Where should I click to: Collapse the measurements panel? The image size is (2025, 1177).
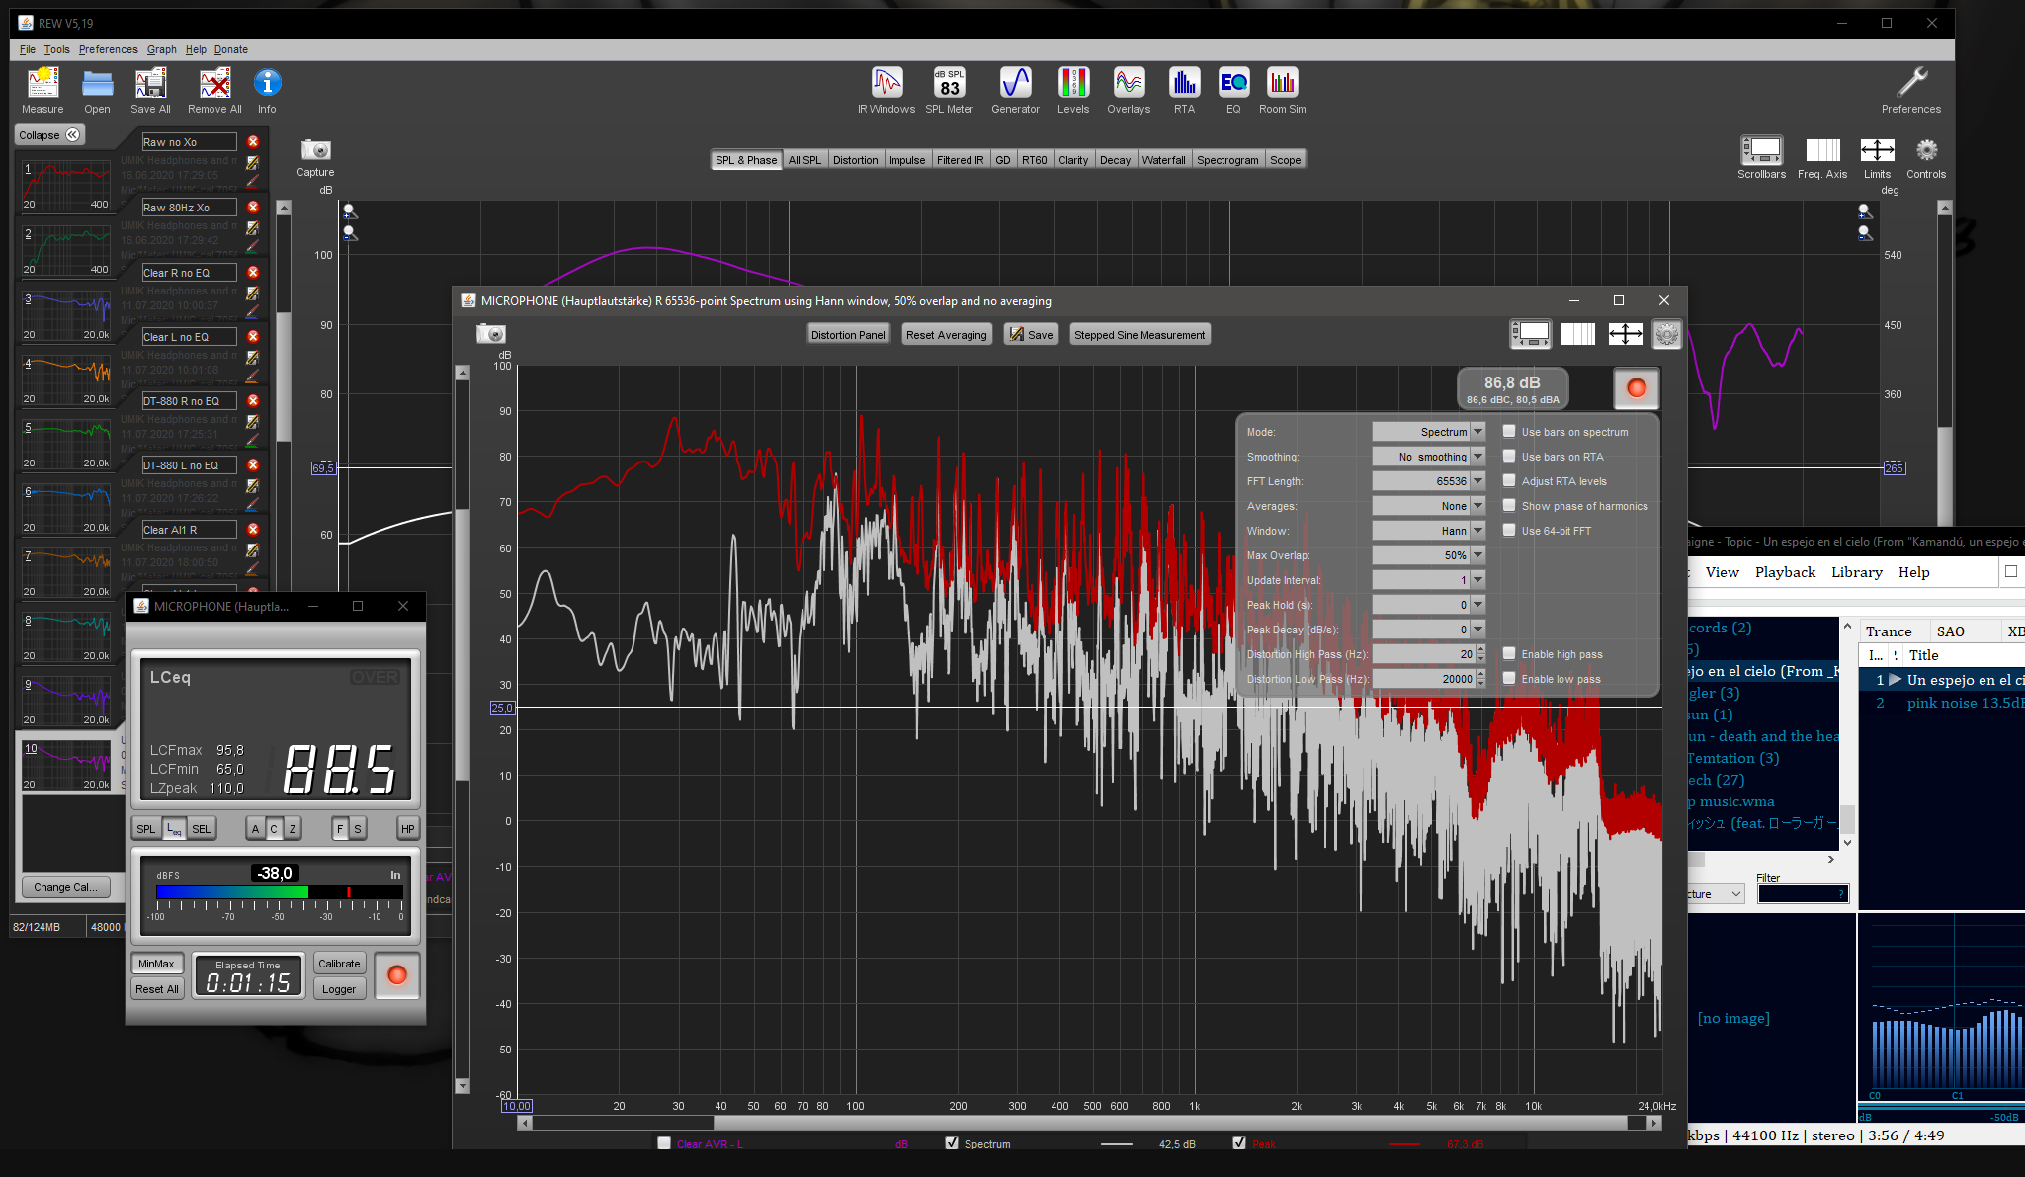[49, 135]
